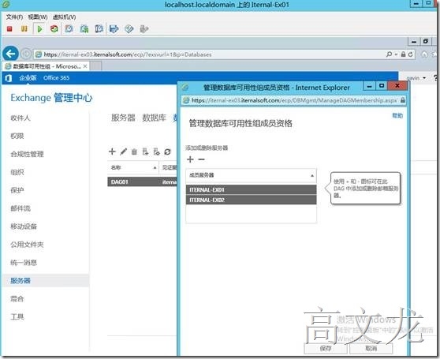This screenshot has height=359, width=440.
Task: Go back with the browser back arrow
Action: (11, 54)
